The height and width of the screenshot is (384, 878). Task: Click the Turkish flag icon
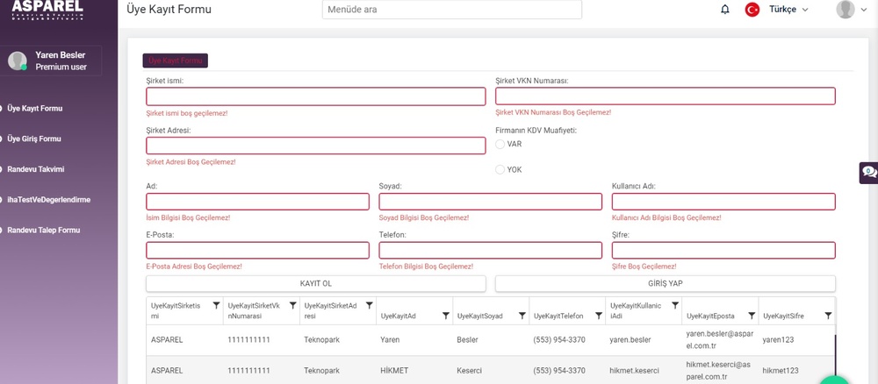point(752,10)
